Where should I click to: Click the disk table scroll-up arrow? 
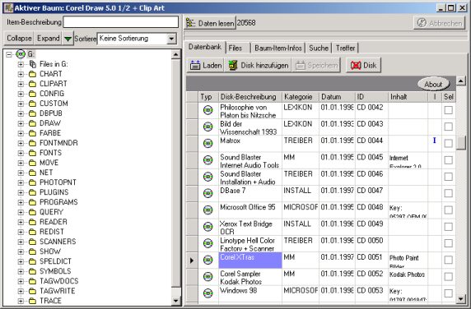click(461, 81)
